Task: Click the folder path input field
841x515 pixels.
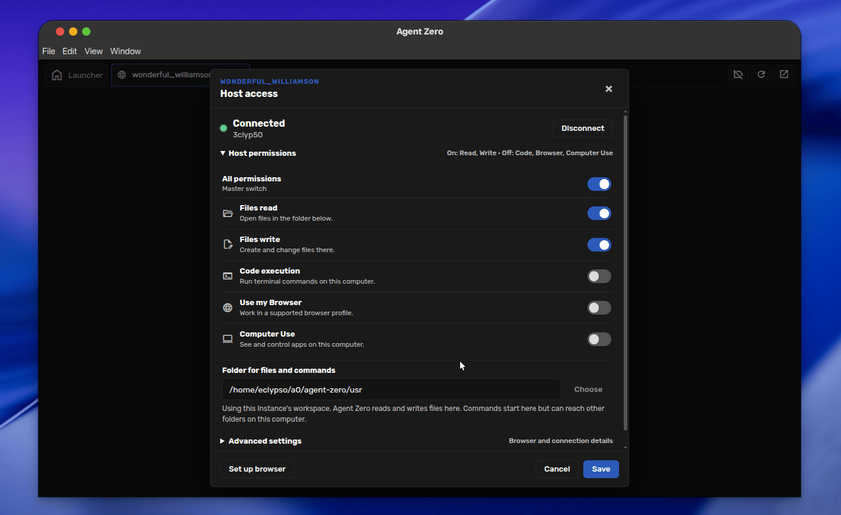Action: [x=392, y=390]
